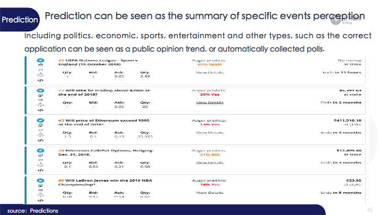Click the copy icon for LeBron James market
Image resolution: width=382 pixels, height=215 pixels.
point(40,185)
